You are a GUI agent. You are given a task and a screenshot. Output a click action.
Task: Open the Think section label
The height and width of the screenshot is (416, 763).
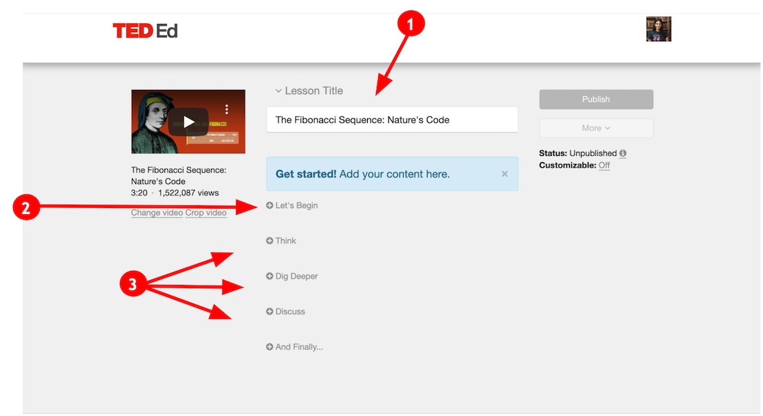pos(286,241)
